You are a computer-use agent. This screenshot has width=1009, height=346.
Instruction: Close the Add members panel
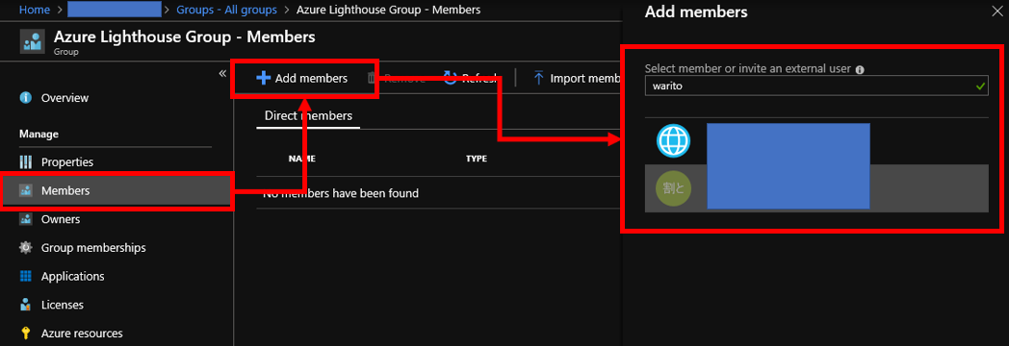pyautogui.click(x=998, y=11)
